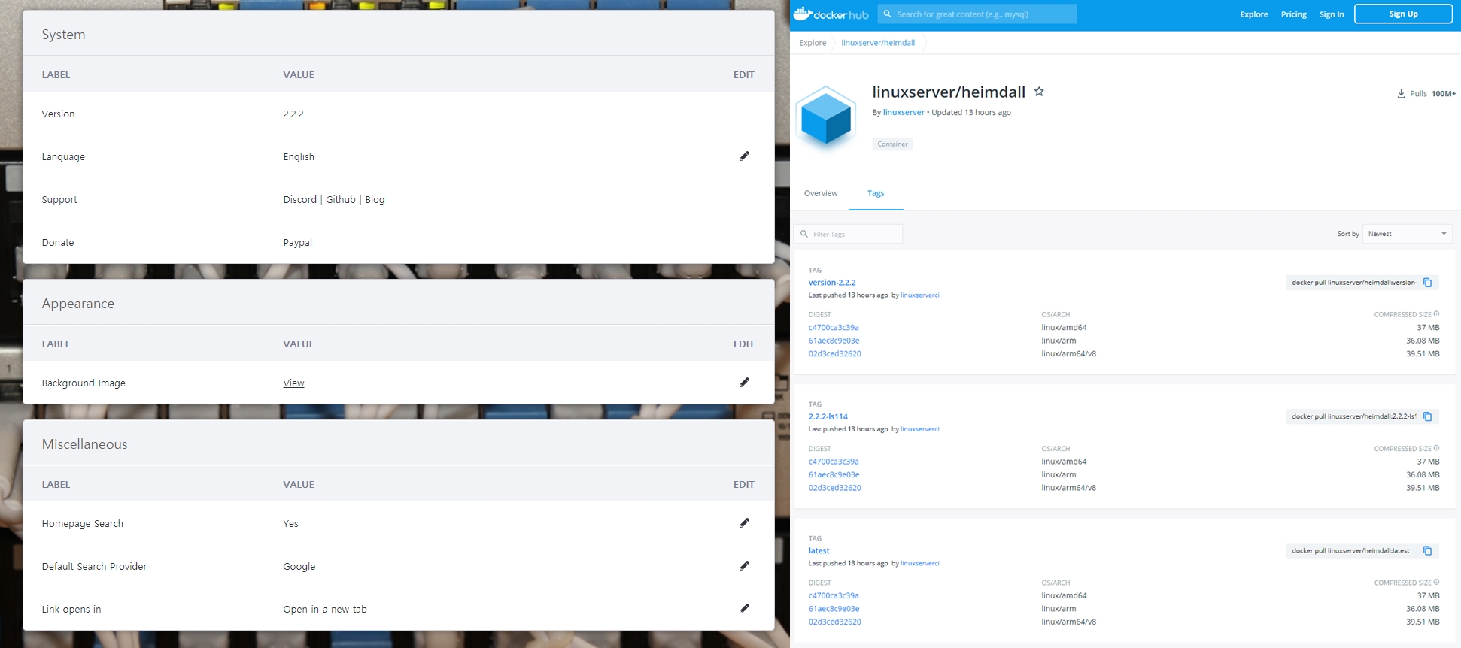Open the Discord support link
This screenshot has height=648, width=1461.
(x=299, y=200)
